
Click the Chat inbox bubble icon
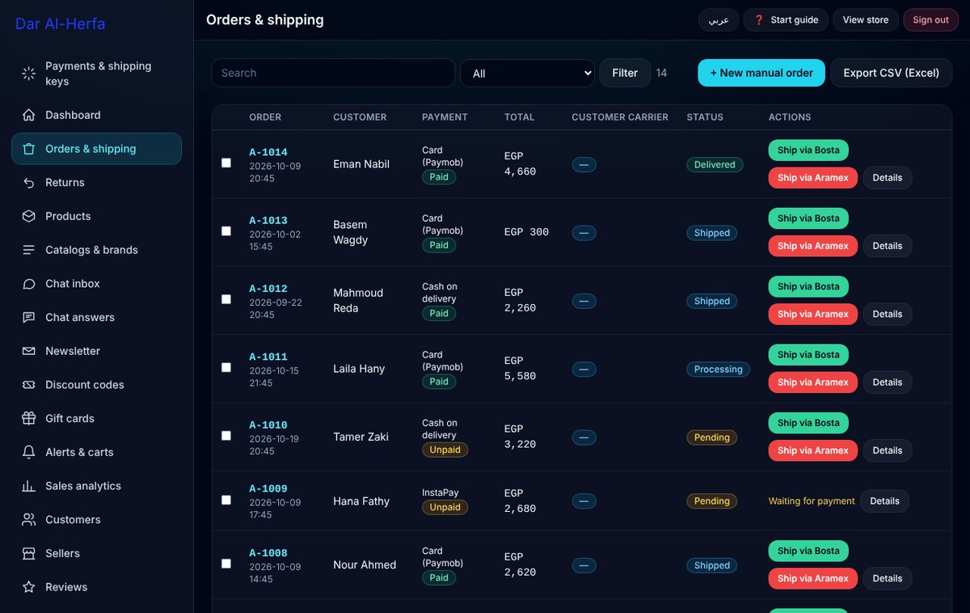click(29, 284)
